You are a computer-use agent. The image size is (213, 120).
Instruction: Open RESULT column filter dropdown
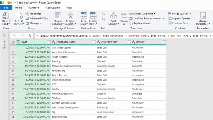[x=163, y=42]
